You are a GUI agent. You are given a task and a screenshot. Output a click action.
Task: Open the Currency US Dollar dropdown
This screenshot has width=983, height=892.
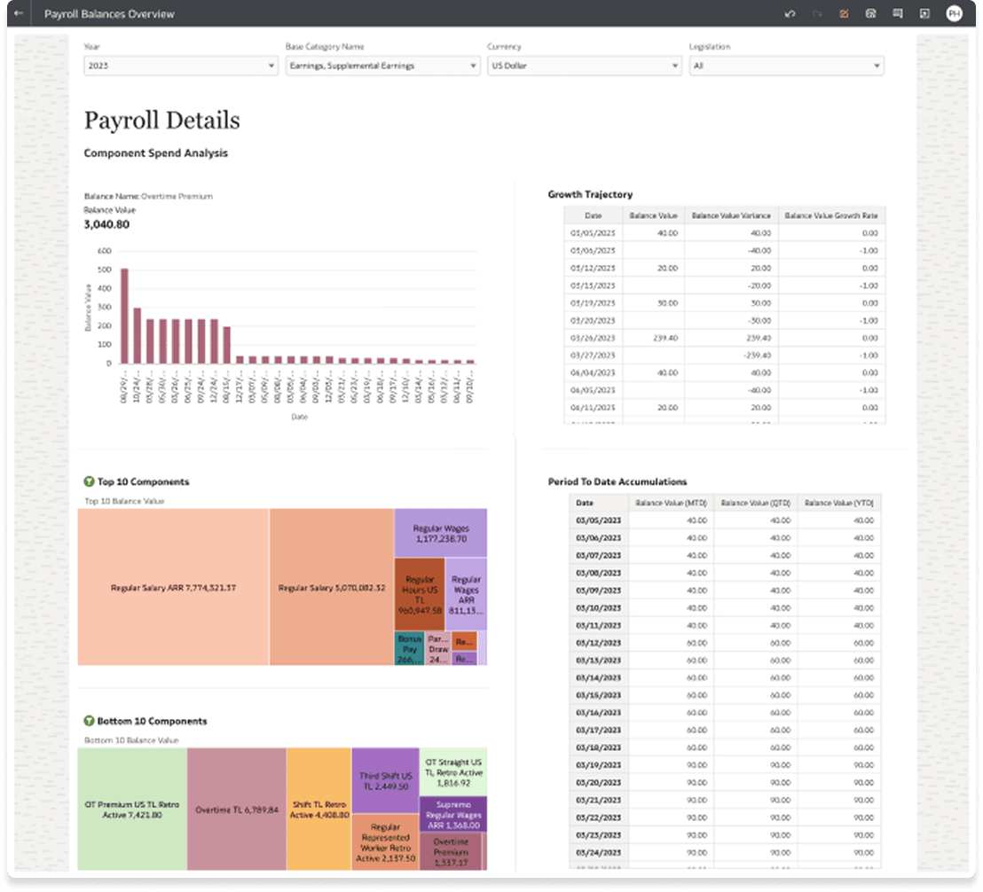click(x=585, y=66)
